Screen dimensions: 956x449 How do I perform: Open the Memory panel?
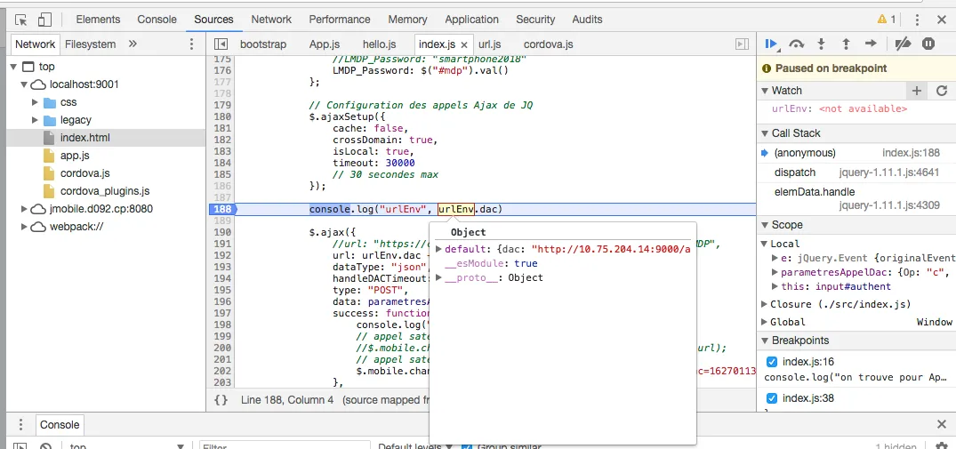(x=407, y=20)
